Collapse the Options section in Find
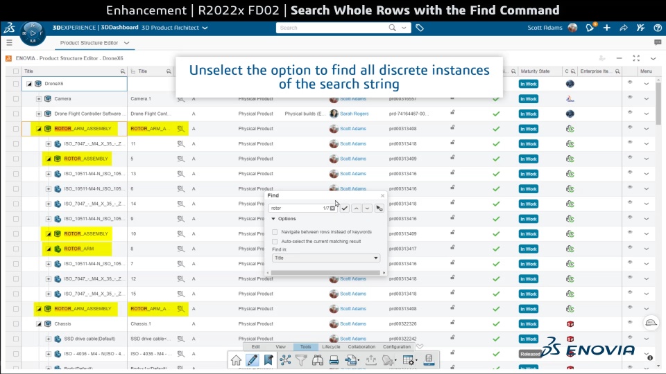 tap(273, 219)
